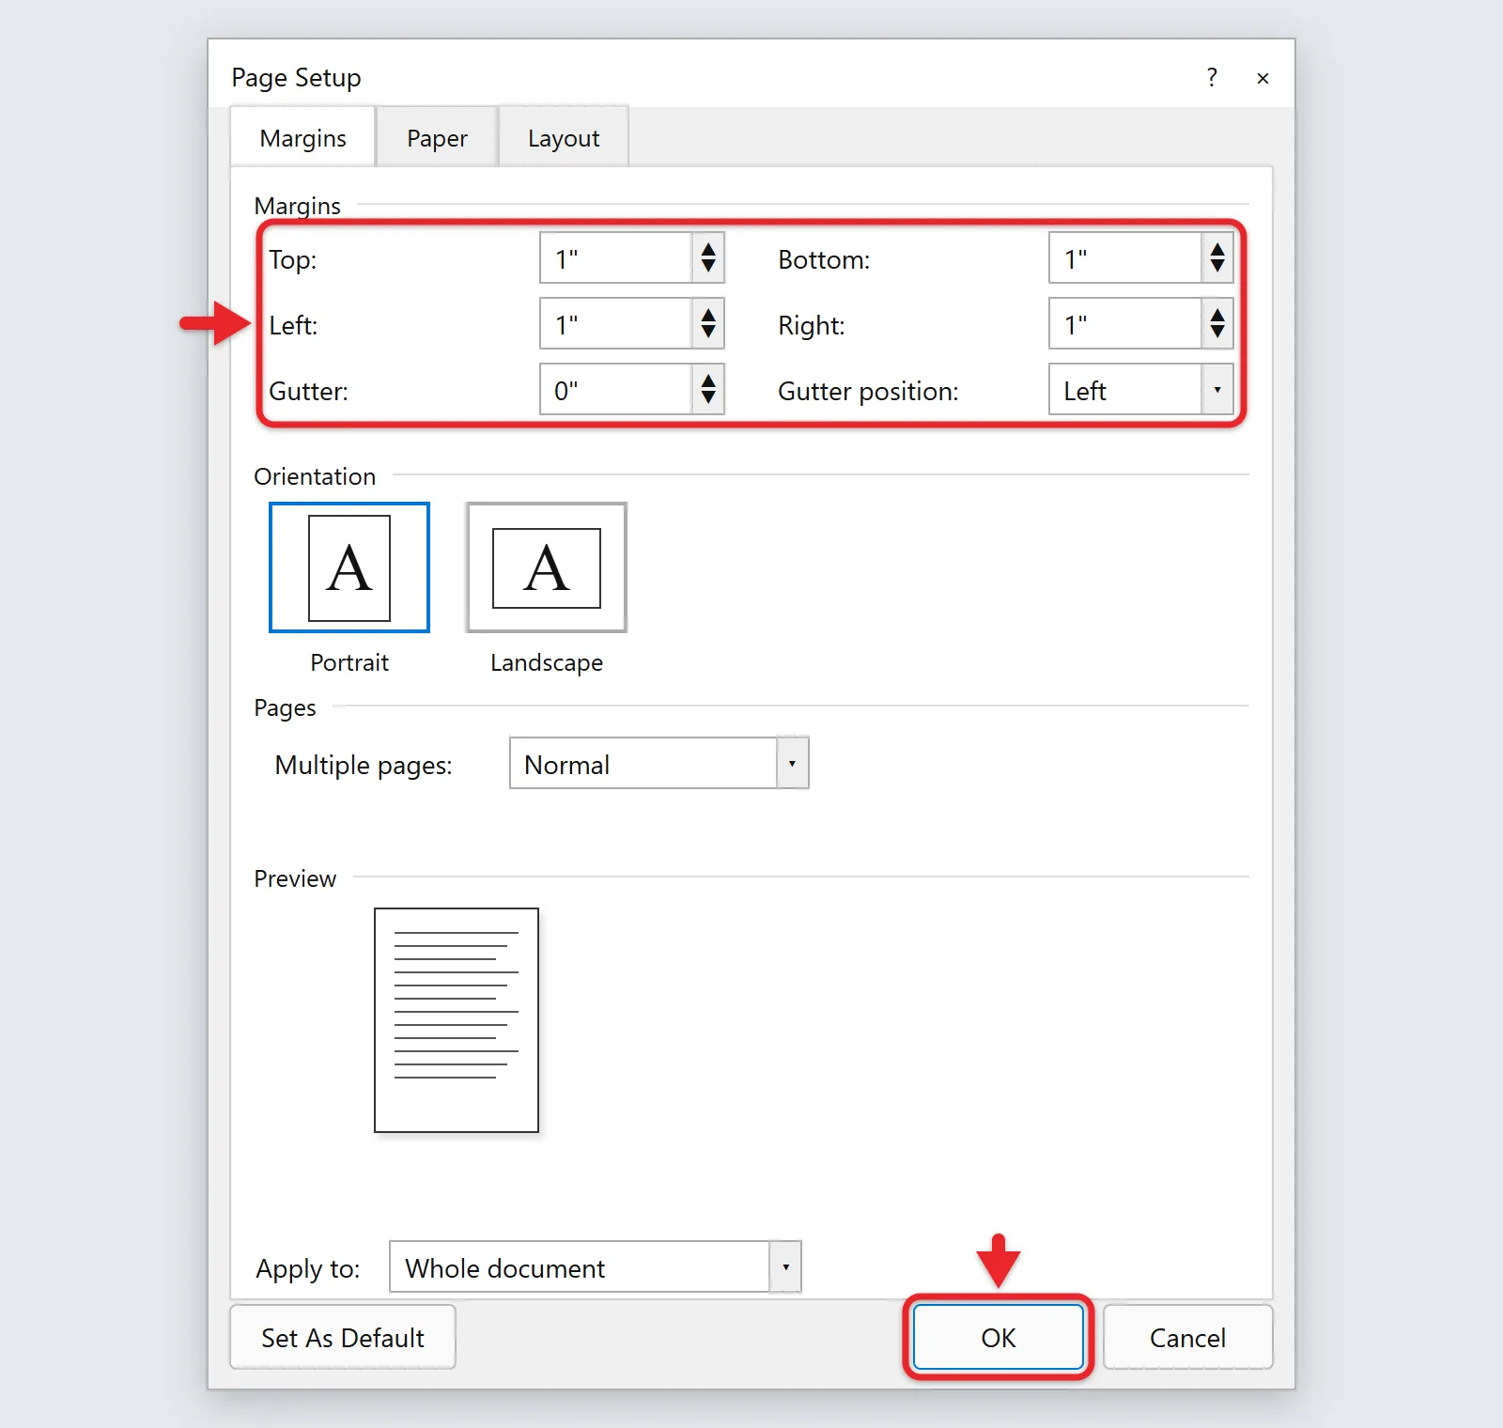Screen dimensions: 1503x1428
Task: Select Landscape orientation
Action: point(546,567)
